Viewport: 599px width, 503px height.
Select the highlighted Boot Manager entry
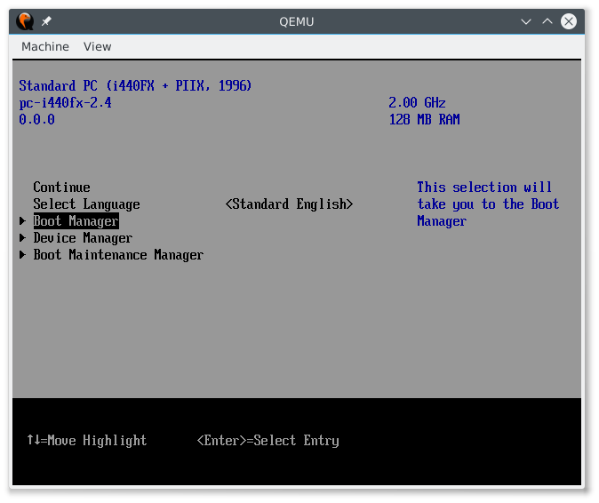(76, 221)
